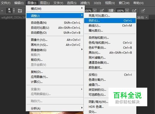Image resolution: width=155 pixels, height=114 pixels.
Task: Open 颜色查找... adjustment
Action: pos(110,68)
